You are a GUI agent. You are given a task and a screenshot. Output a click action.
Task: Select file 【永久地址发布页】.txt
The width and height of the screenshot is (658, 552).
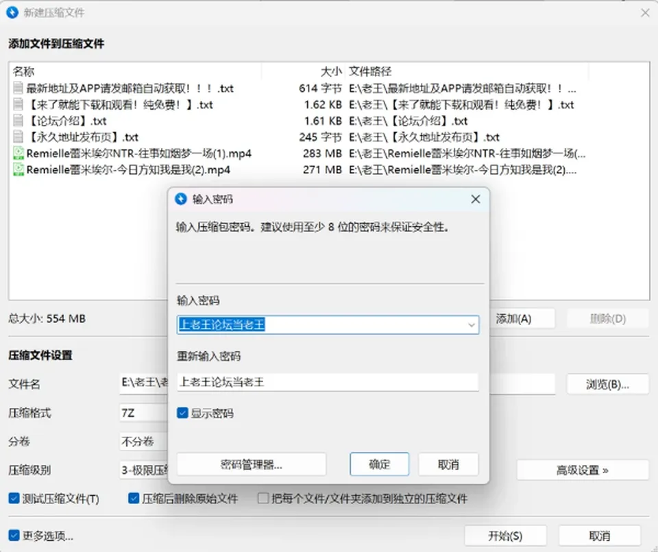tap(82, 137)
